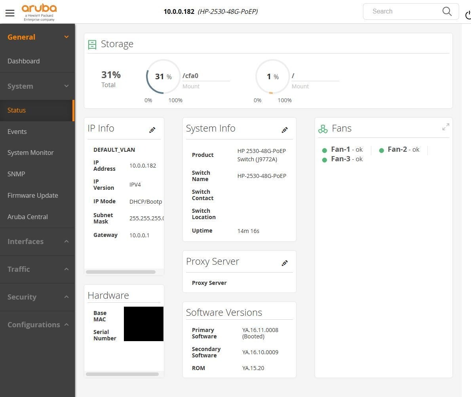Click the /cfa0 storage usage gauge
Screen dimensions: 471x397
[x=163, y=77]
